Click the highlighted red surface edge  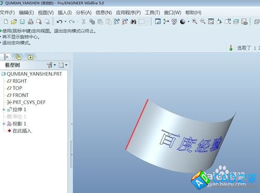pos(137,125)
